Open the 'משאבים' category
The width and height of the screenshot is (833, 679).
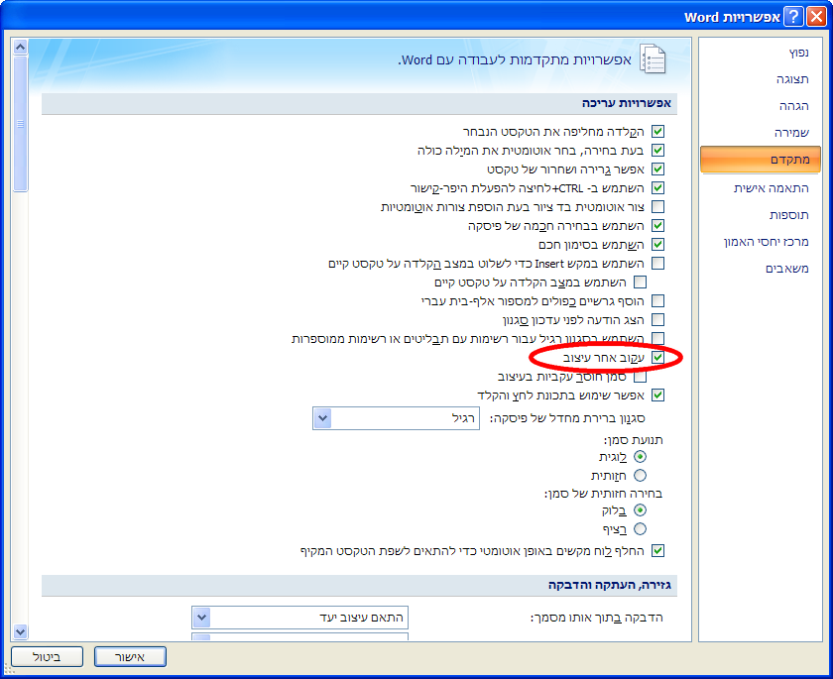point(761,269)
